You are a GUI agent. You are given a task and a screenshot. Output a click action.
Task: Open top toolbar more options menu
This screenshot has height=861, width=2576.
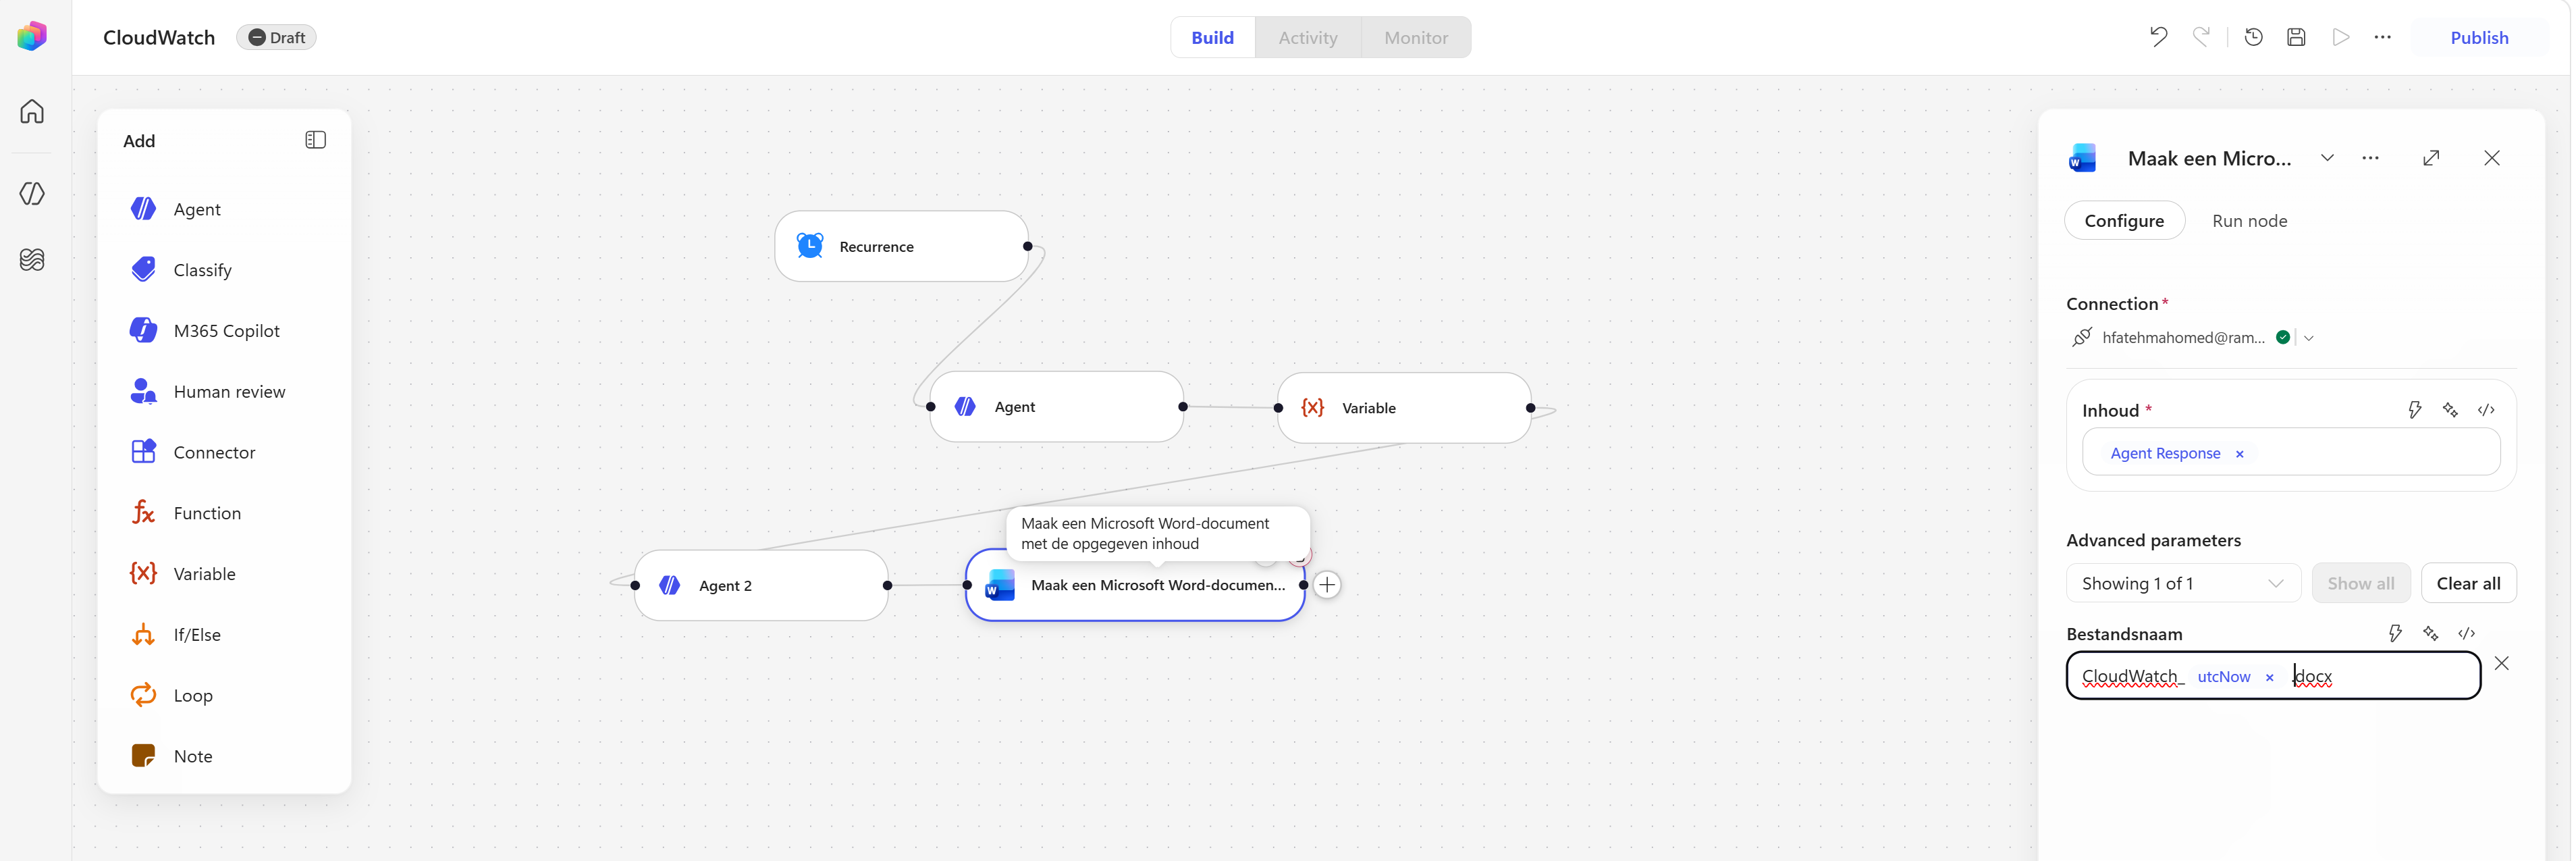click(2382, 37)
